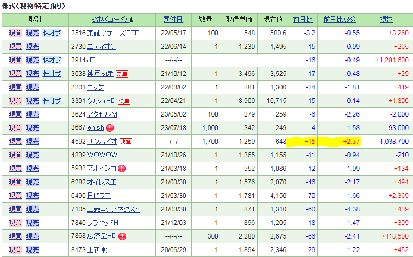This screenshot has width=413, height=257.
Task: Click 現買 in the サンバイオ row
Action: (16, 142)
